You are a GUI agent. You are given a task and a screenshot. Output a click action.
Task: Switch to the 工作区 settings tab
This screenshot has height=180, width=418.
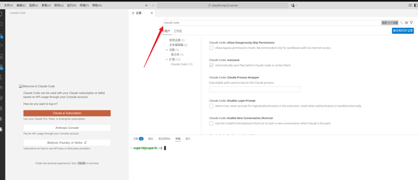[x=178, y=31]
